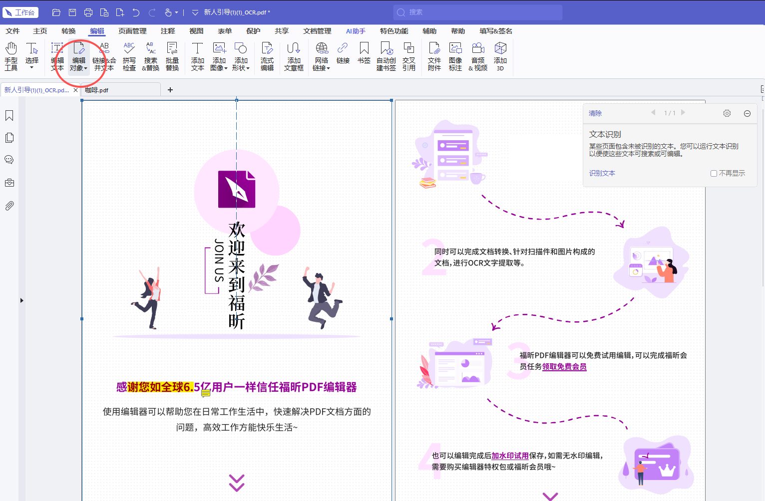This screenshot has height=501, width=765.
Task: Click the 识别文本 link
Action: tap(602, 173)
